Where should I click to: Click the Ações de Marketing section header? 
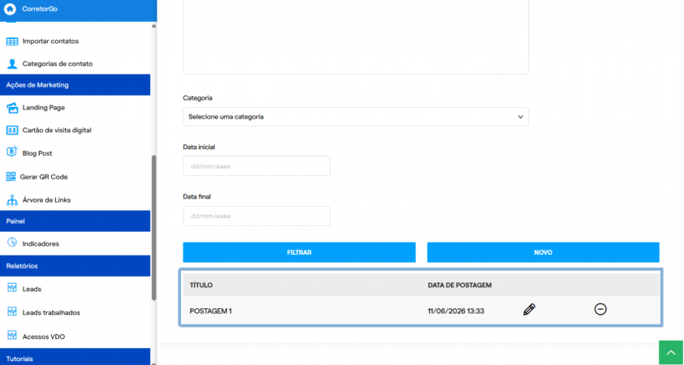pos(75,84)
